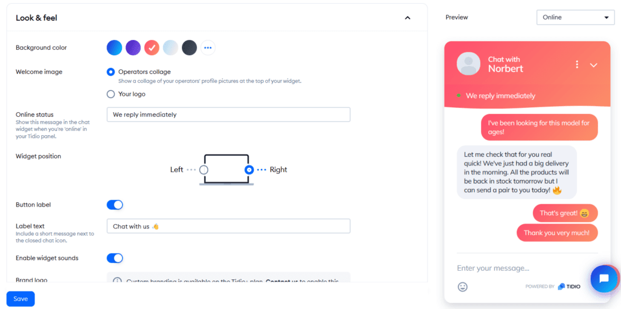Screen dimensions: 621x309
Task: Choose the purple background color swatch
Action: pyautogui.click(x=133, y=47)
